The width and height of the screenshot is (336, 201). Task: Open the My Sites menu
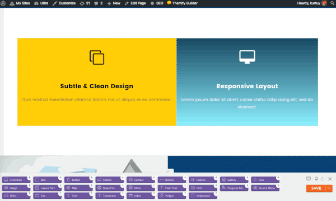point(20,3)
